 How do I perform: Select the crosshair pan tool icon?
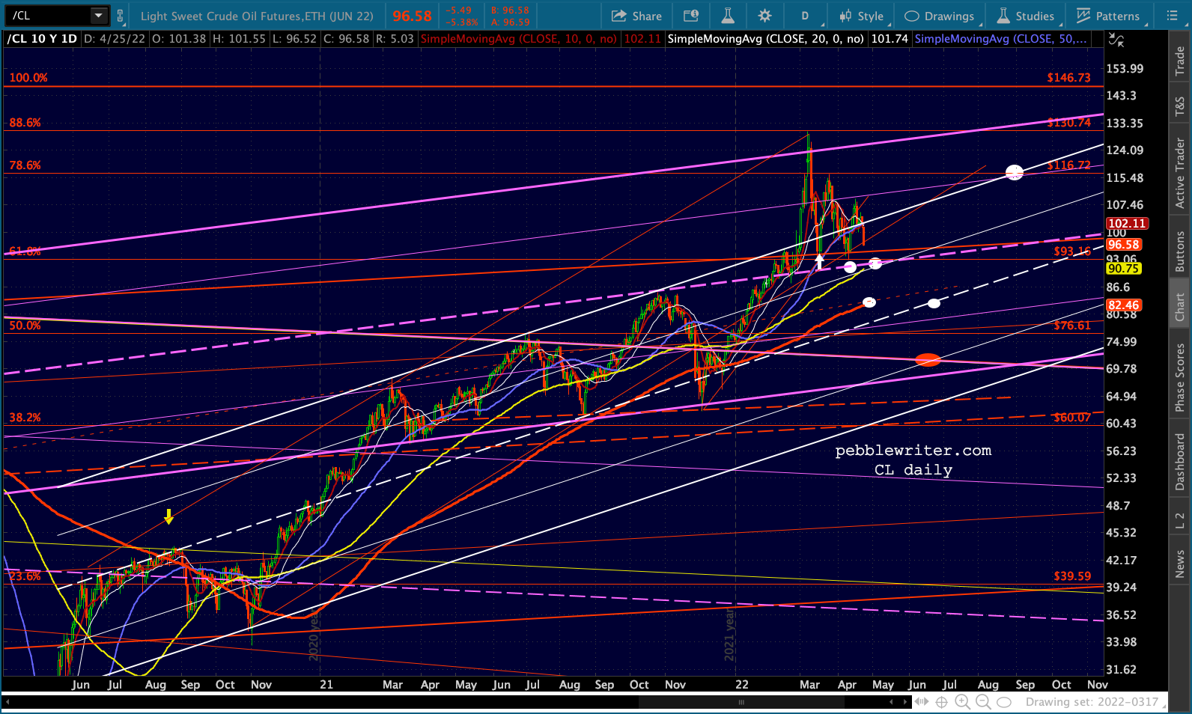pos(942,702)
